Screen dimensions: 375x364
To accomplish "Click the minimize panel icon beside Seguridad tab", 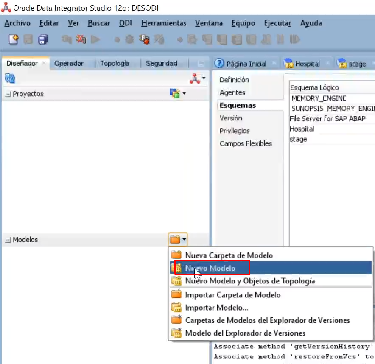I will tap(201, 64).
